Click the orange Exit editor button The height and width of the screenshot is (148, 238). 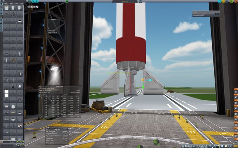click(236, 1)
